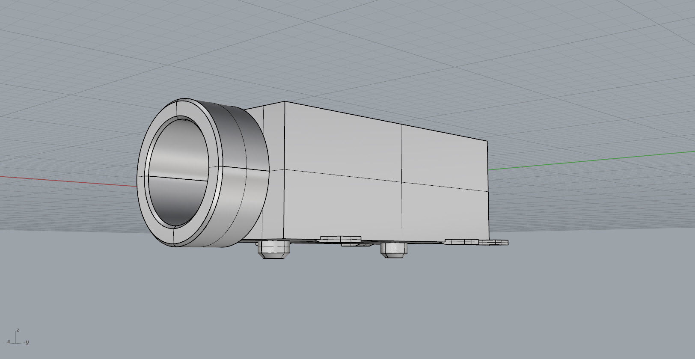This screenshot has height=359, width=695.
Task: Select the cylindrical foot under the body's middle
Action: 394,249
